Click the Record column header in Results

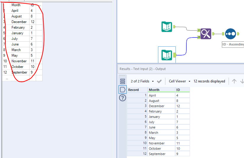[137, 90]
